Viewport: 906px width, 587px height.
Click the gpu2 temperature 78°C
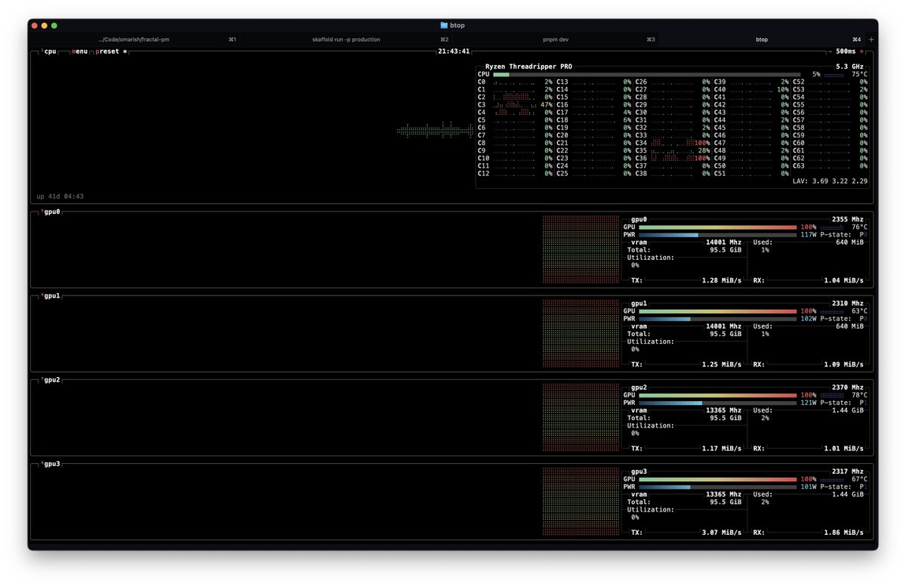(x=859, y=394)
